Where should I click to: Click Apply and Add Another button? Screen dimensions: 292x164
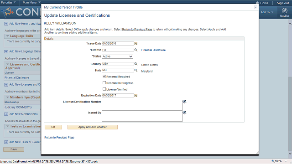[x=93, y=127]
